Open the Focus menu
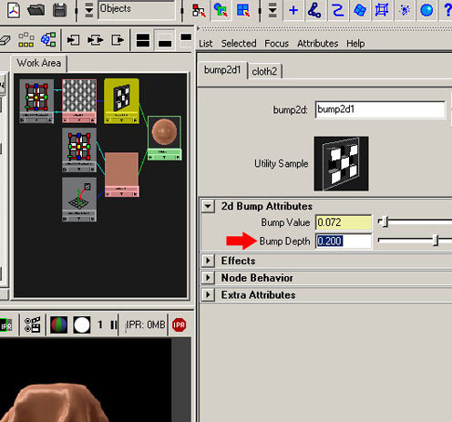The width and height of the screenshot is (452, 422). [x=276, y=44]
